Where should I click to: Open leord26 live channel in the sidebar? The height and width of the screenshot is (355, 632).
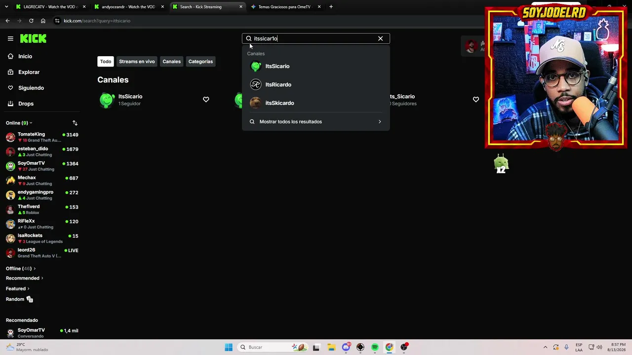42,253
